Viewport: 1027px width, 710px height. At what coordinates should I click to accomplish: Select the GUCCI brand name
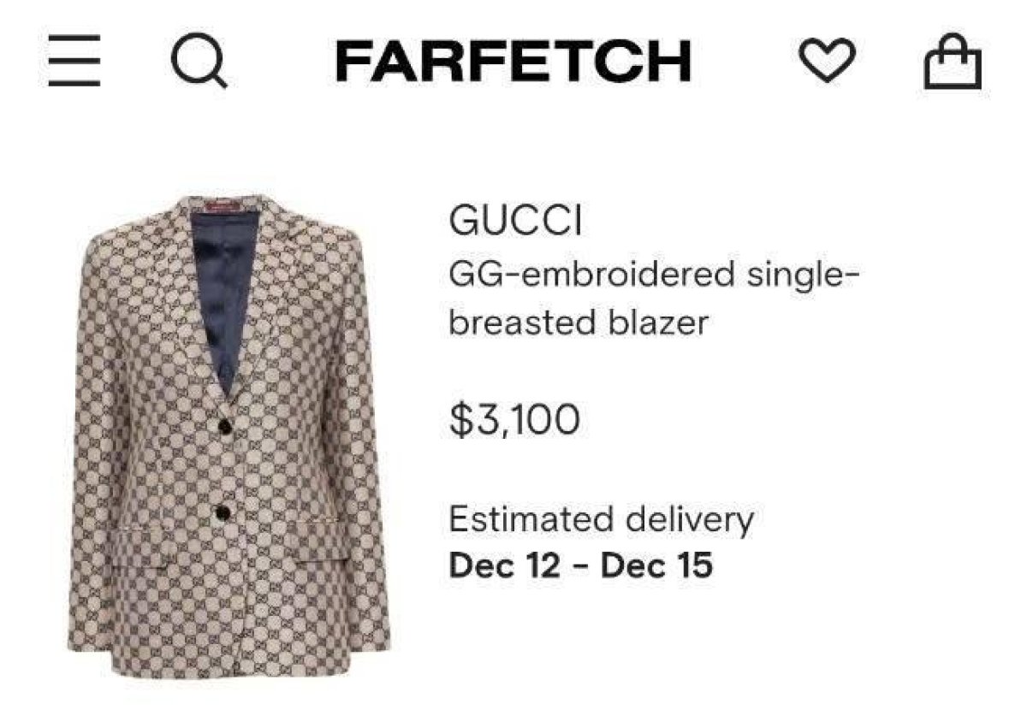[x=514, y=222]
